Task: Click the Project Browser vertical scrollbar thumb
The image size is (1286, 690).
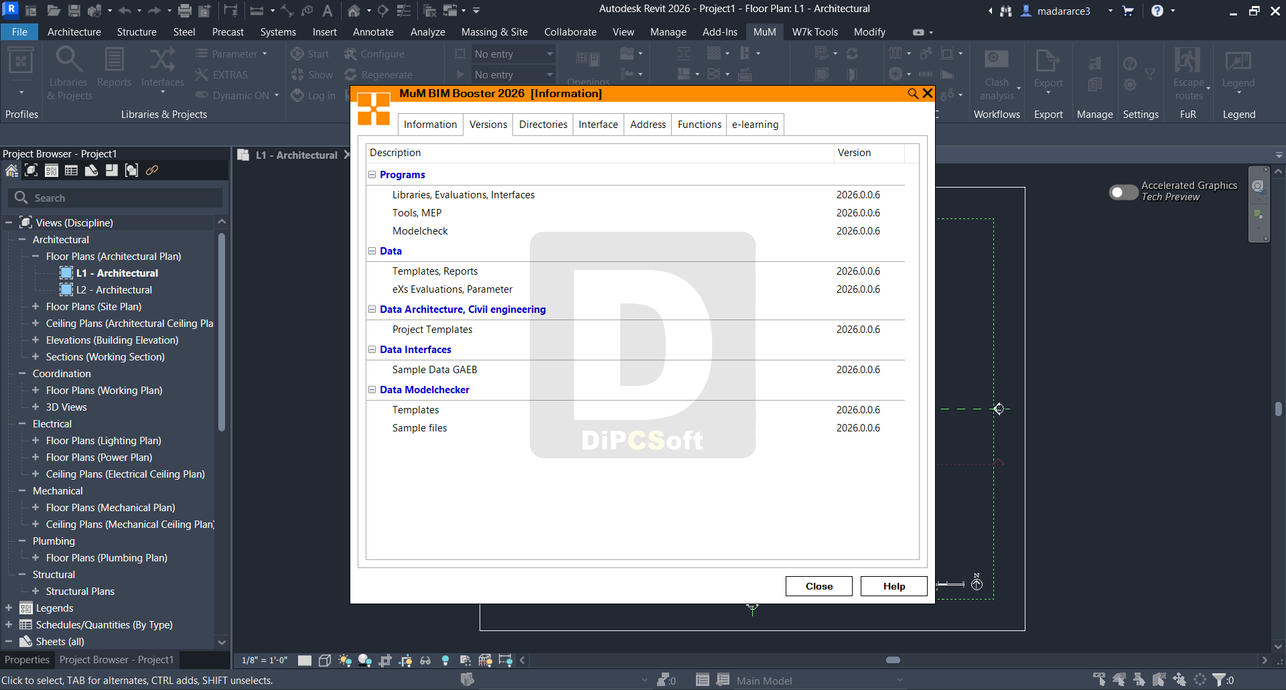Action: click(x=221, y=332)
